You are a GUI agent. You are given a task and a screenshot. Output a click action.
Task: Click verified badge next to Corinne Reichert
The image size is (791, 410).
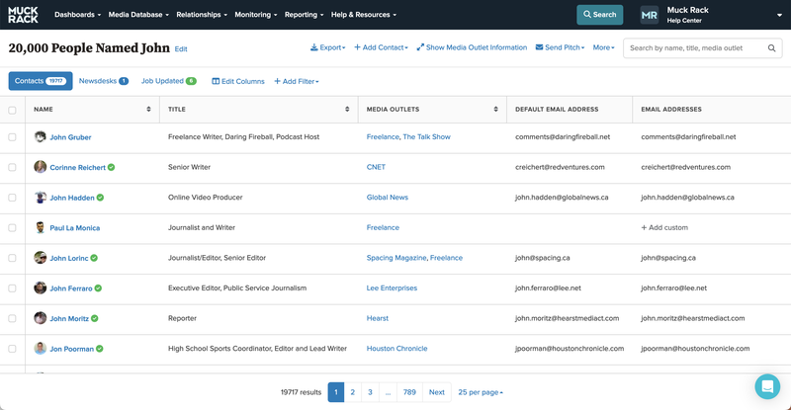[111, 167]
